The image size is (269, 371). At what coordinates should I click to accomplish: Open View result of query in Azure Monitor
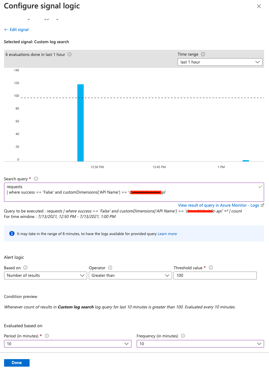click(219, 205)
